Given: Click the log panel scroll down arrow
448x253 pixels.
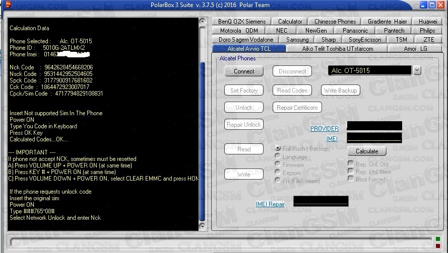Looking at the screenshot, I should (x=202, y=226).
